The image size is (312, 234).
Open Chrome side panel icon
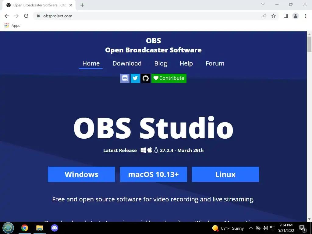coord(286,16)
